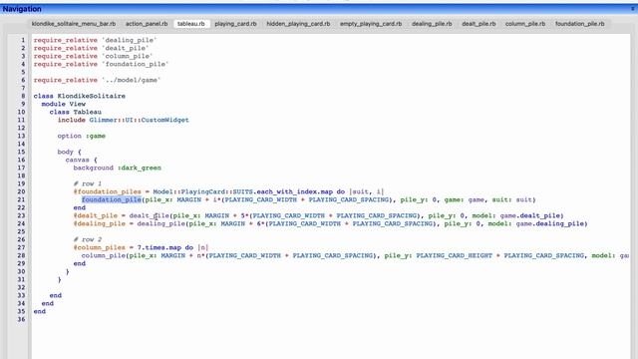638x359 pixels.
Task: Select the tableau.rb tab
Action: pyautogui.click(x=191, y=24)
